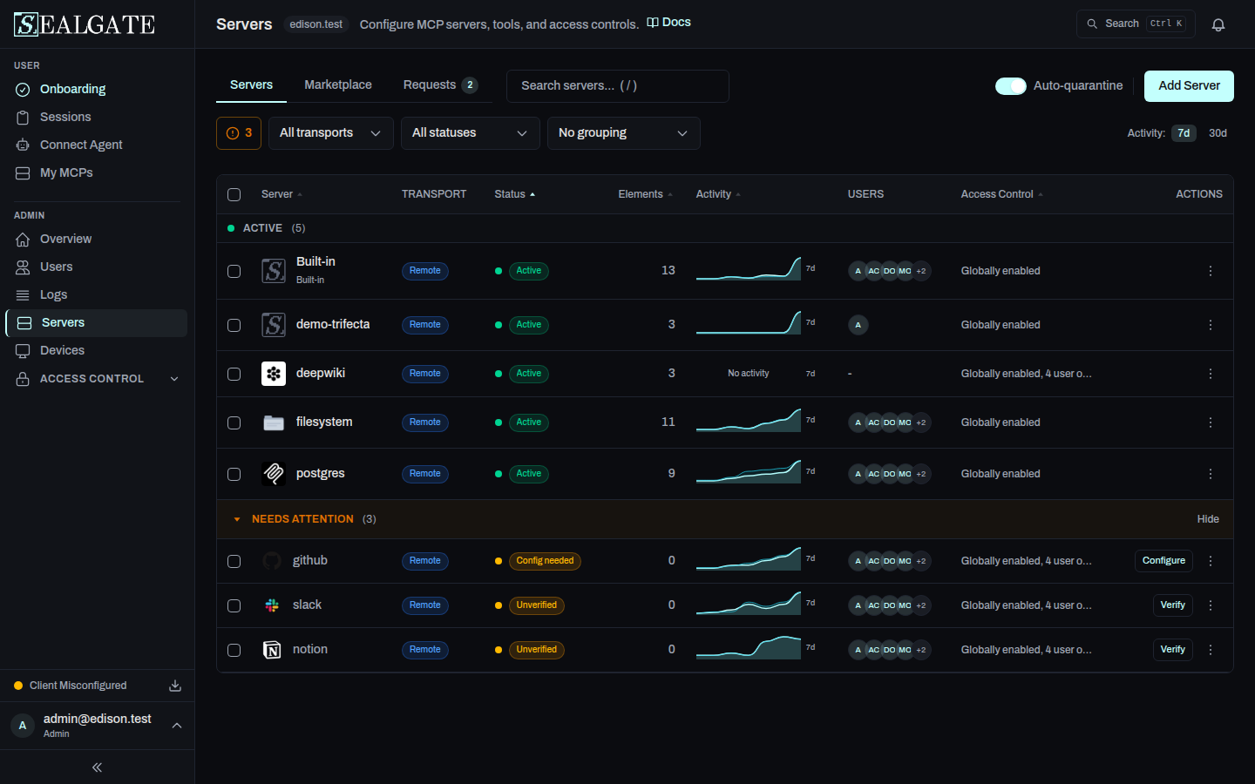Image resolution: width=1255 pixels, height=784 pixels.
Task: Click the admin account avatar A
Action: click(23, 726)
